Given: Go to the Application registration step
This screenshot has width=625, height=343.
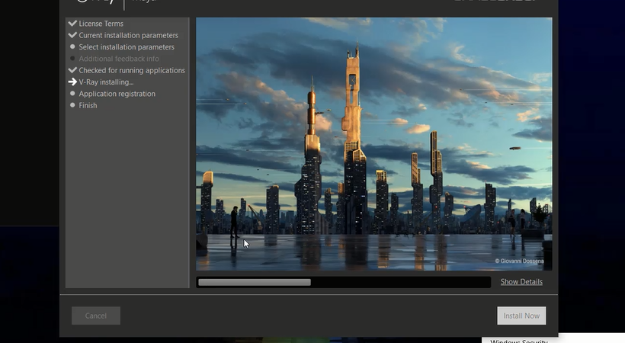Looking at the screenshot, I should [117, 94].
